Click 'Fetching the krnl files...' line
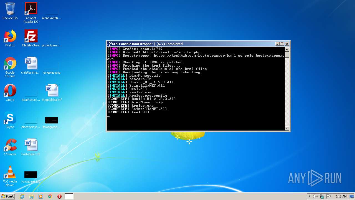Viewport: 355px width, 200px height. pos(144,66)
